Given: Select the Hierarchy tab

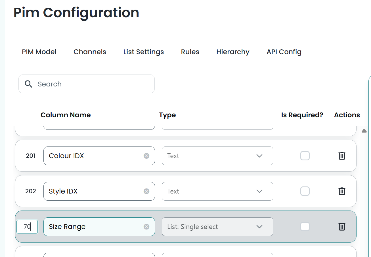Looking at the screenshot, I should (233, 52).
